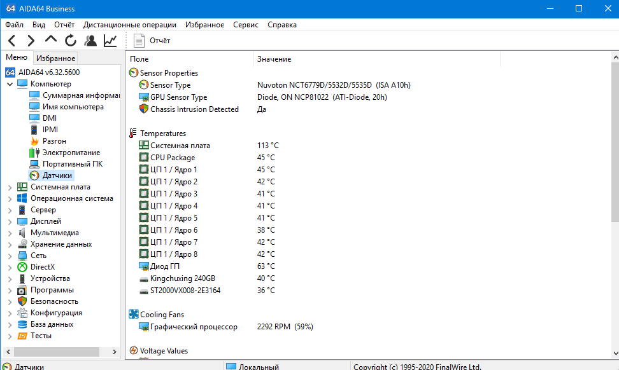
Task: Open the Дистанционные операции menu
Action: point(129,25)
